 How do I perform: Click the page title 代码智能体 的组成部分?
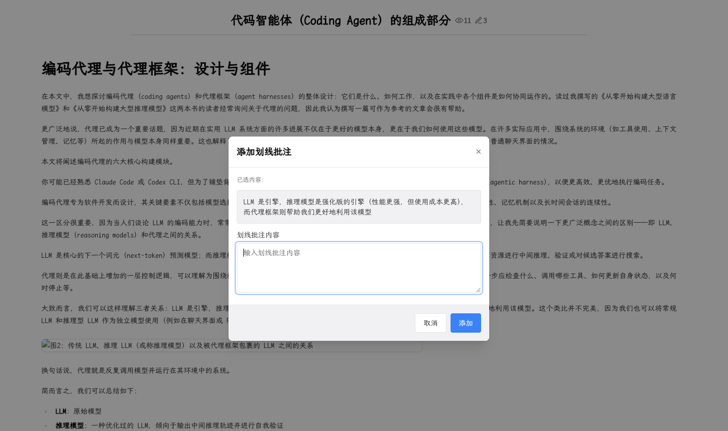[x=341, y=20]
